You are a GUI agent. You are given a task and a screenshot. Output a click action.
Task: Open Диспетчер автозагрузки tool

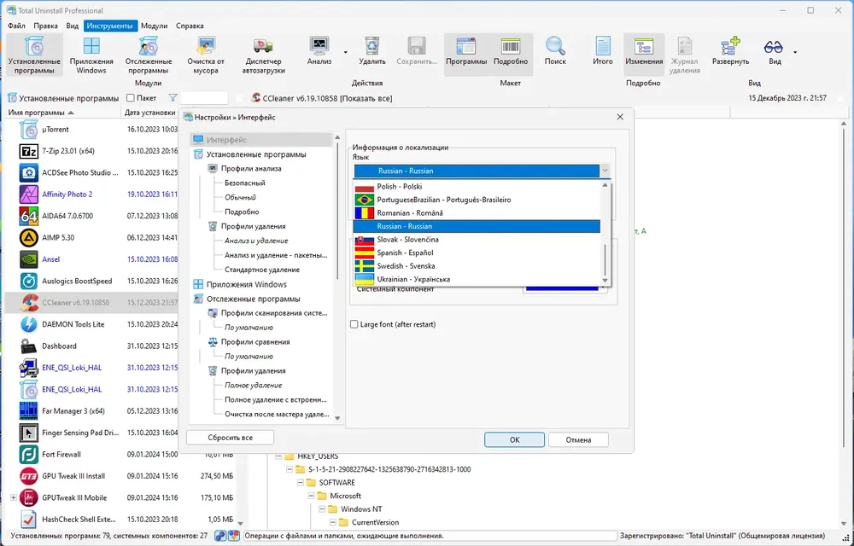tap(263, 55)
